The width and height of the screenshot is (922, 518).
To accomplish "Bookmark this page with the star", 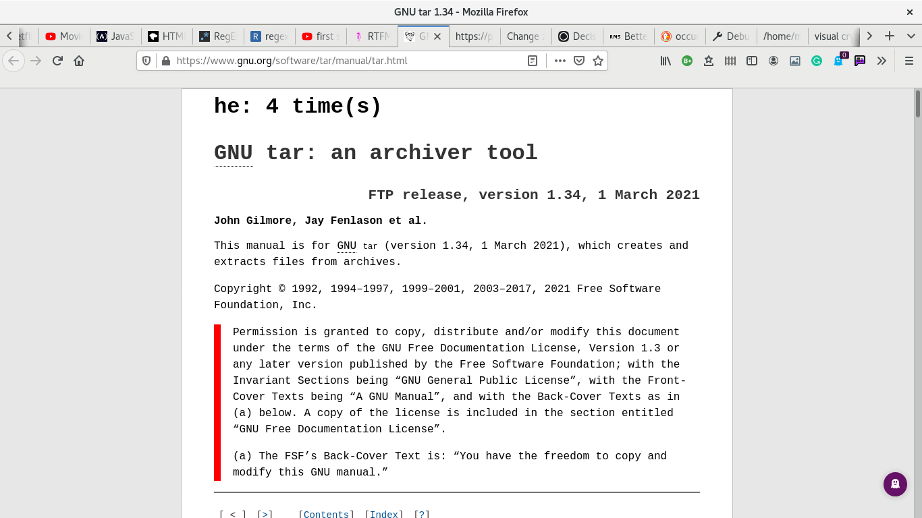I will click(597, 61).
